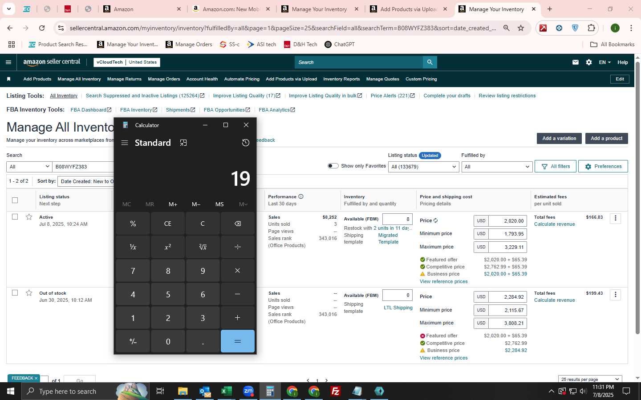Open Seller Central settings gear icon
Image resolution: width=641 pixels, height=400 pixels.
[x=589, y=62]
